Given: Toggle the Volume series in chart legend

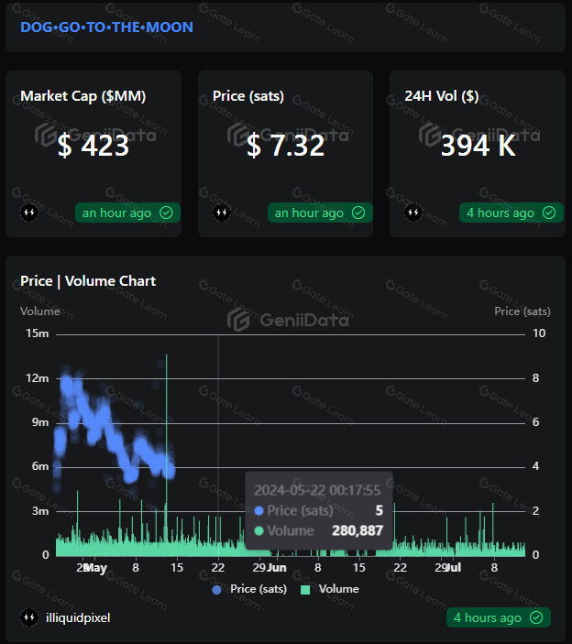Looking at the screenshot, I should pos(330,589).
